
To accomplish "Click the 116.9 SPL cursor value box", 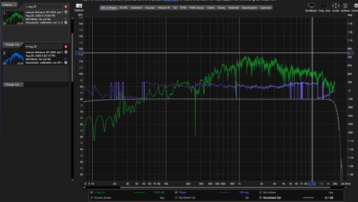I will pyautogui.click(x=79, y=53).
